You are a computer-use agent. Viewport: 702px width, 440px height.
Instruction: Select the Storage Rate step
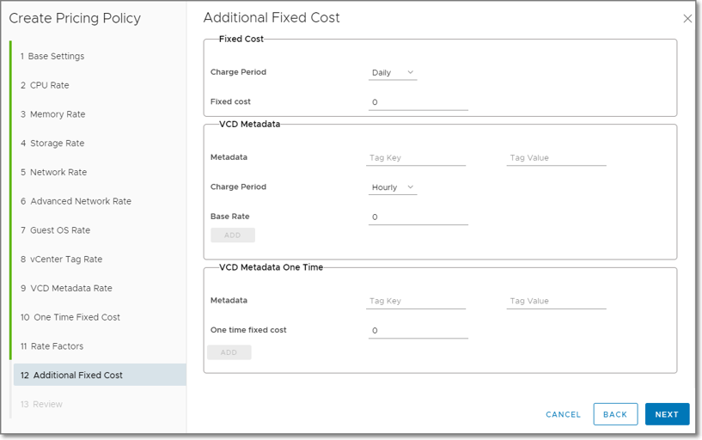(x=57, y=144)
